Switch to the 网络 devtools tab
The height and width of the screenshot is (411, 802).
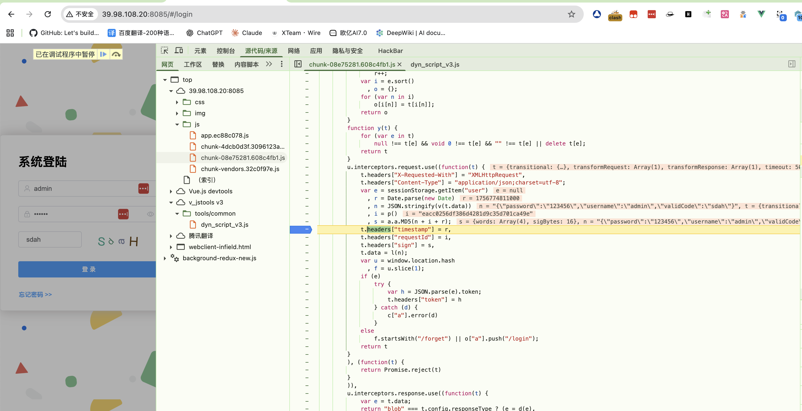coord(294,51)
